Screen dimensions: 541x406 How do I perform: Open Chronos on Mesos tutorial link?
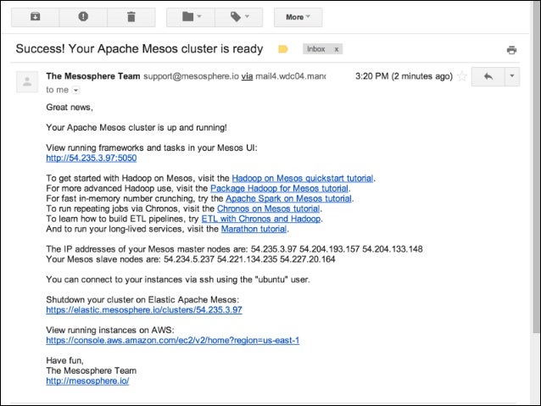pyautogui.click(x=268, y=209)
